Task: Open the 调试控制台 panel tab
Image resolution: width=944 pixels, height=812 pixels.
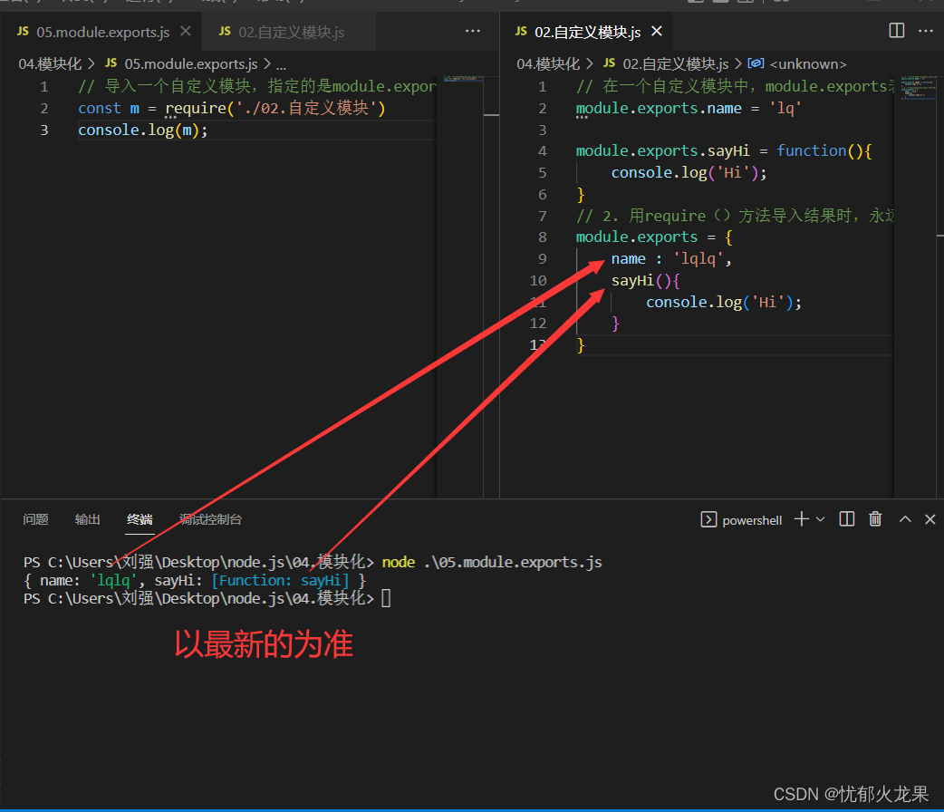Action: 211,519
